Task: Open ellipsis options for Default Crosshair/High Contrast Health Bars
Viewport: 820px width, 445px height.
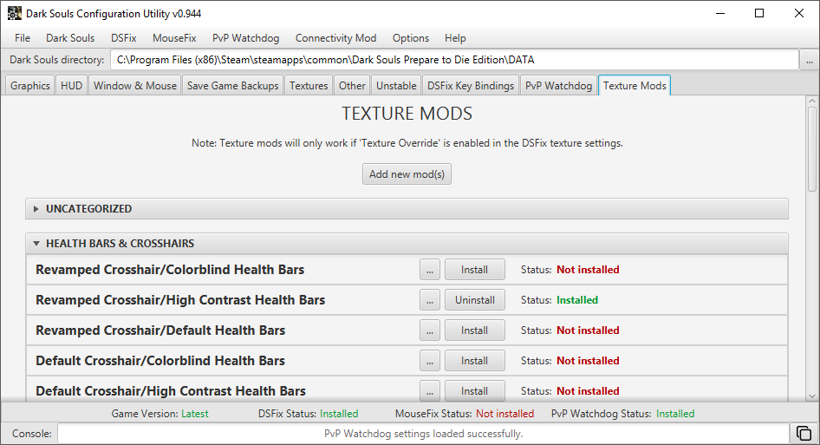Action: [x=430, y=391]
